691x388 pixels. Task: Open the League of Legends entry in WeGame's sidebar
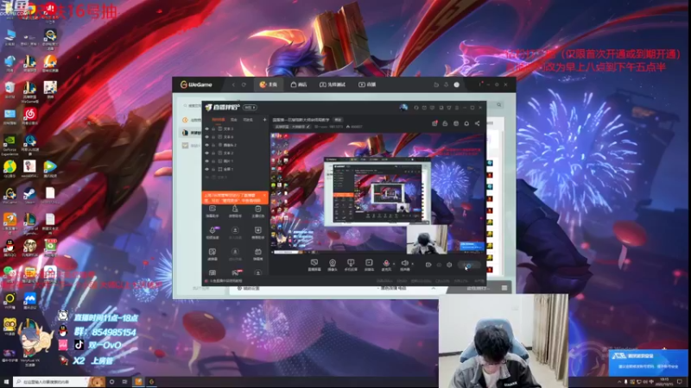[x=191, y=133]
